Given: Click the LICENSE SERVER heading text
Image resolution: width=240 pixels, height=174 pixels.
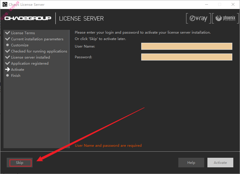Looking at the screenshot, I should 81,19.
